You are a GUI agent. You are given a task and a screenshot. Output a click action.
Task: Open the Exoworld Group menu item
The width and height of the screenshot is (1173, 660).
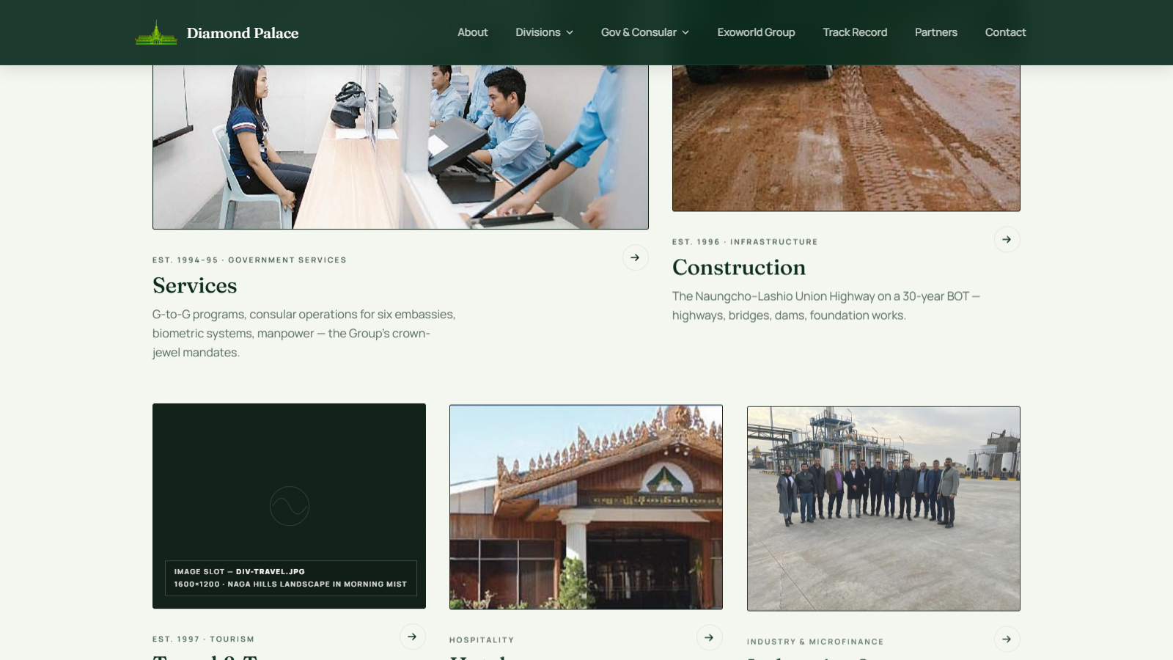click(x=756, y=32)
